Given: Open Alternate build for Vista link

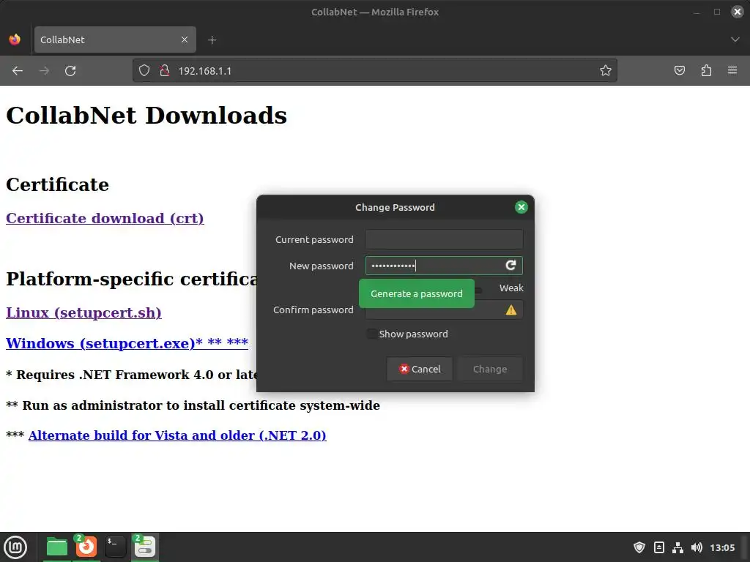Looking at the screenshot, I should [x=177, y=435].
